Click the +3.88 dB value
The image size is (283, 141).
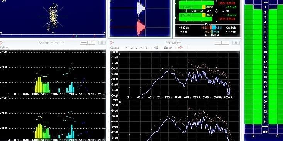pyautogui.click(x=230, y=28)
